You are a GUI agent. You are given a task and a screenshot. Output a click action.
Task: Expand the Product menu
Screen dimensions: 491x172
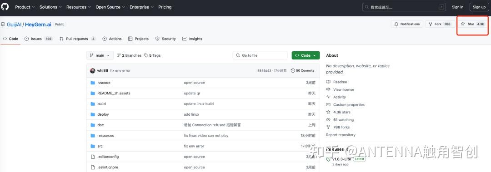pos(25,7)
